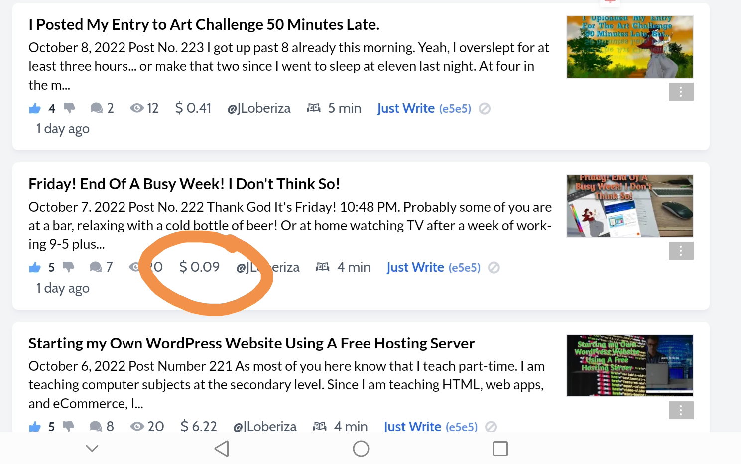Open three-dot menu for Friday Busy Week post
The width and height of the screenshot is (741, 464).
(x=681, y=251)
